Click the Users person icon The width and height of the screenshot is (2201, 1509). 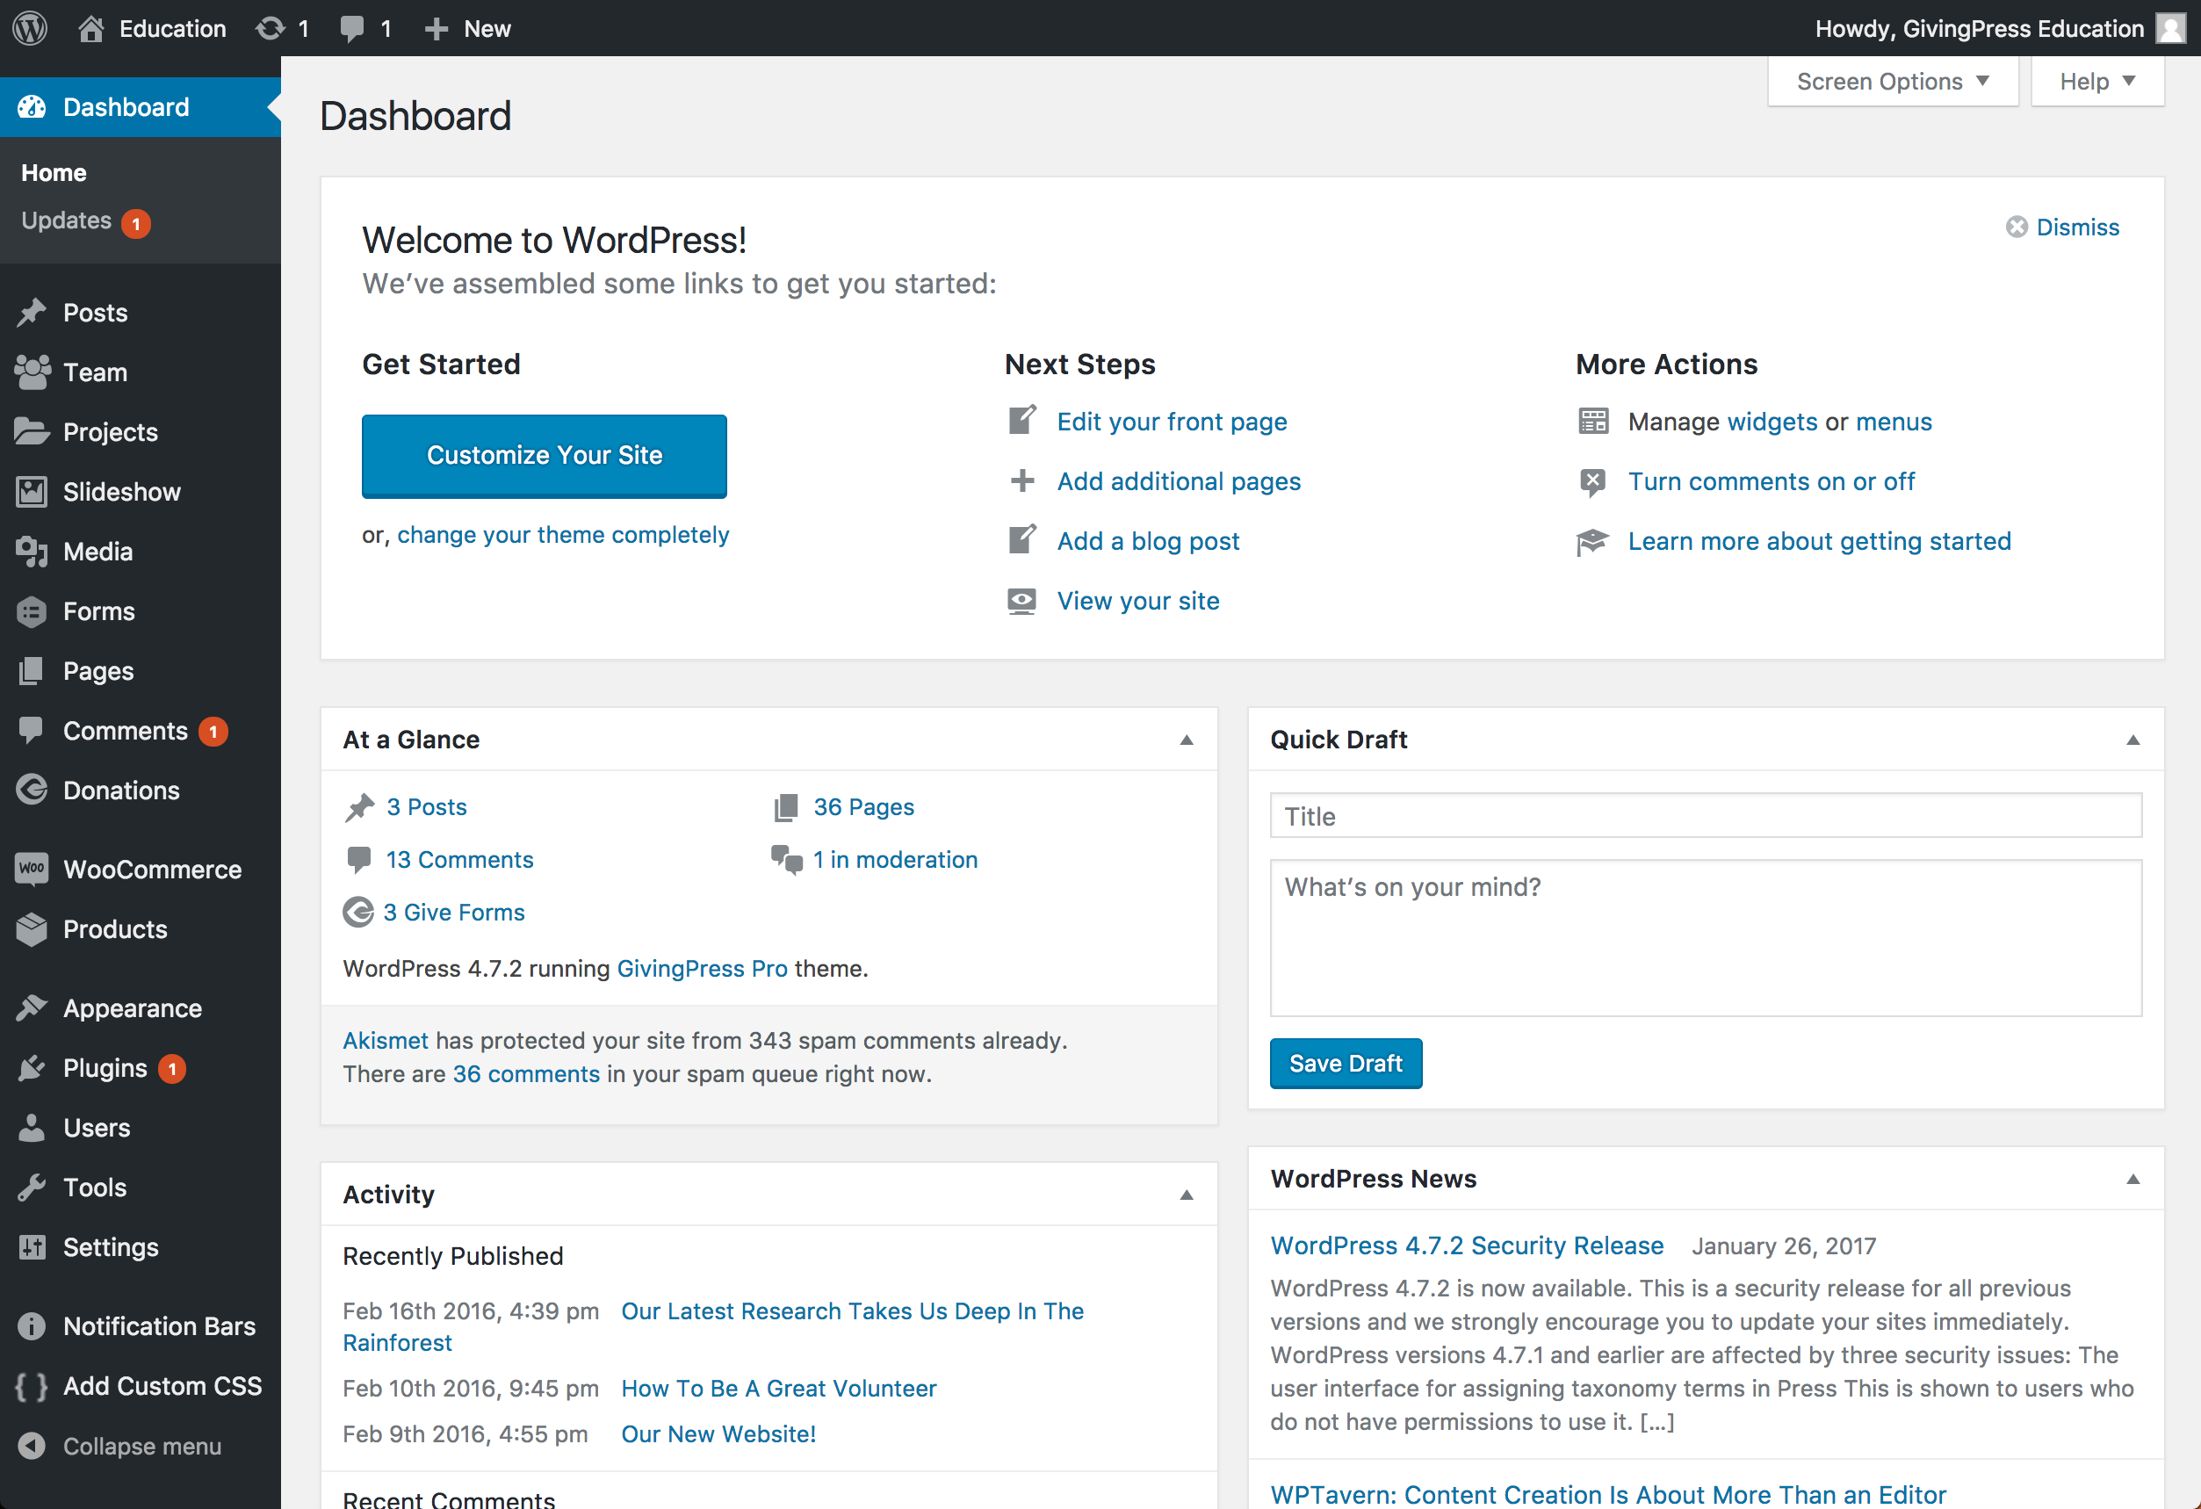(x=32, y=1127)
